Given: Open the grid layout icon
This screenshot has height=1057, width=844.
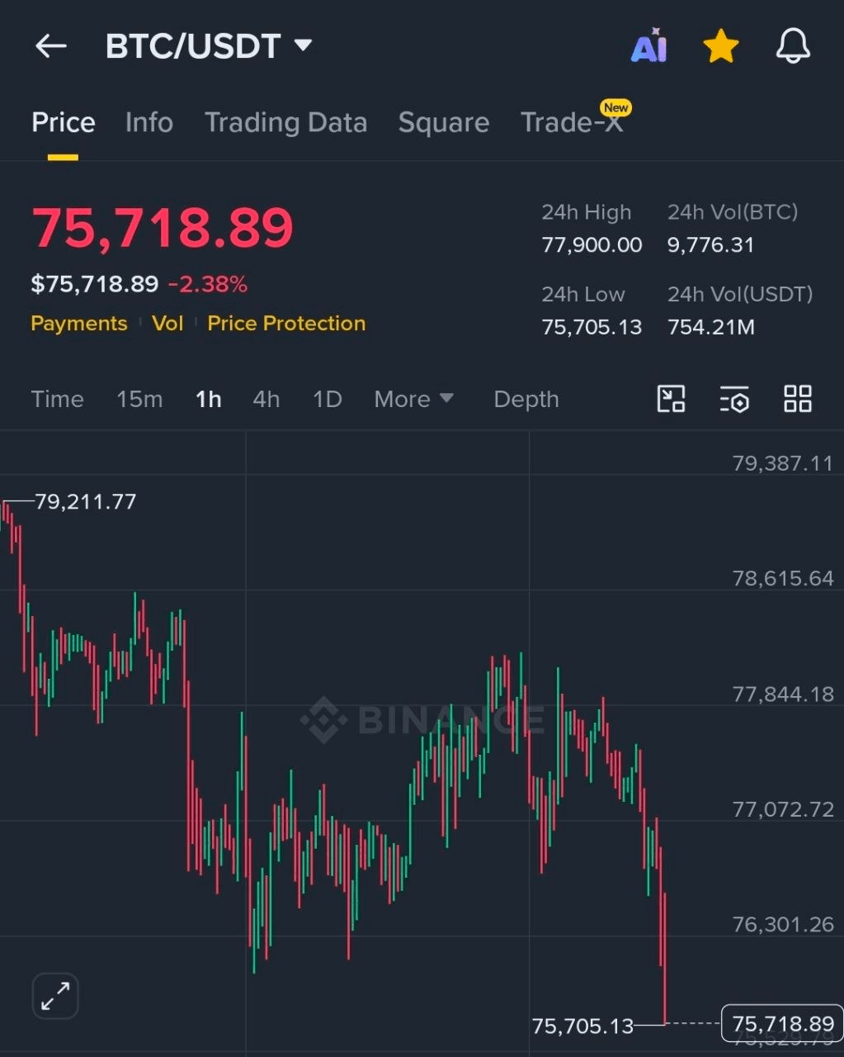Looking at the screenshot, I should point(798,399).
